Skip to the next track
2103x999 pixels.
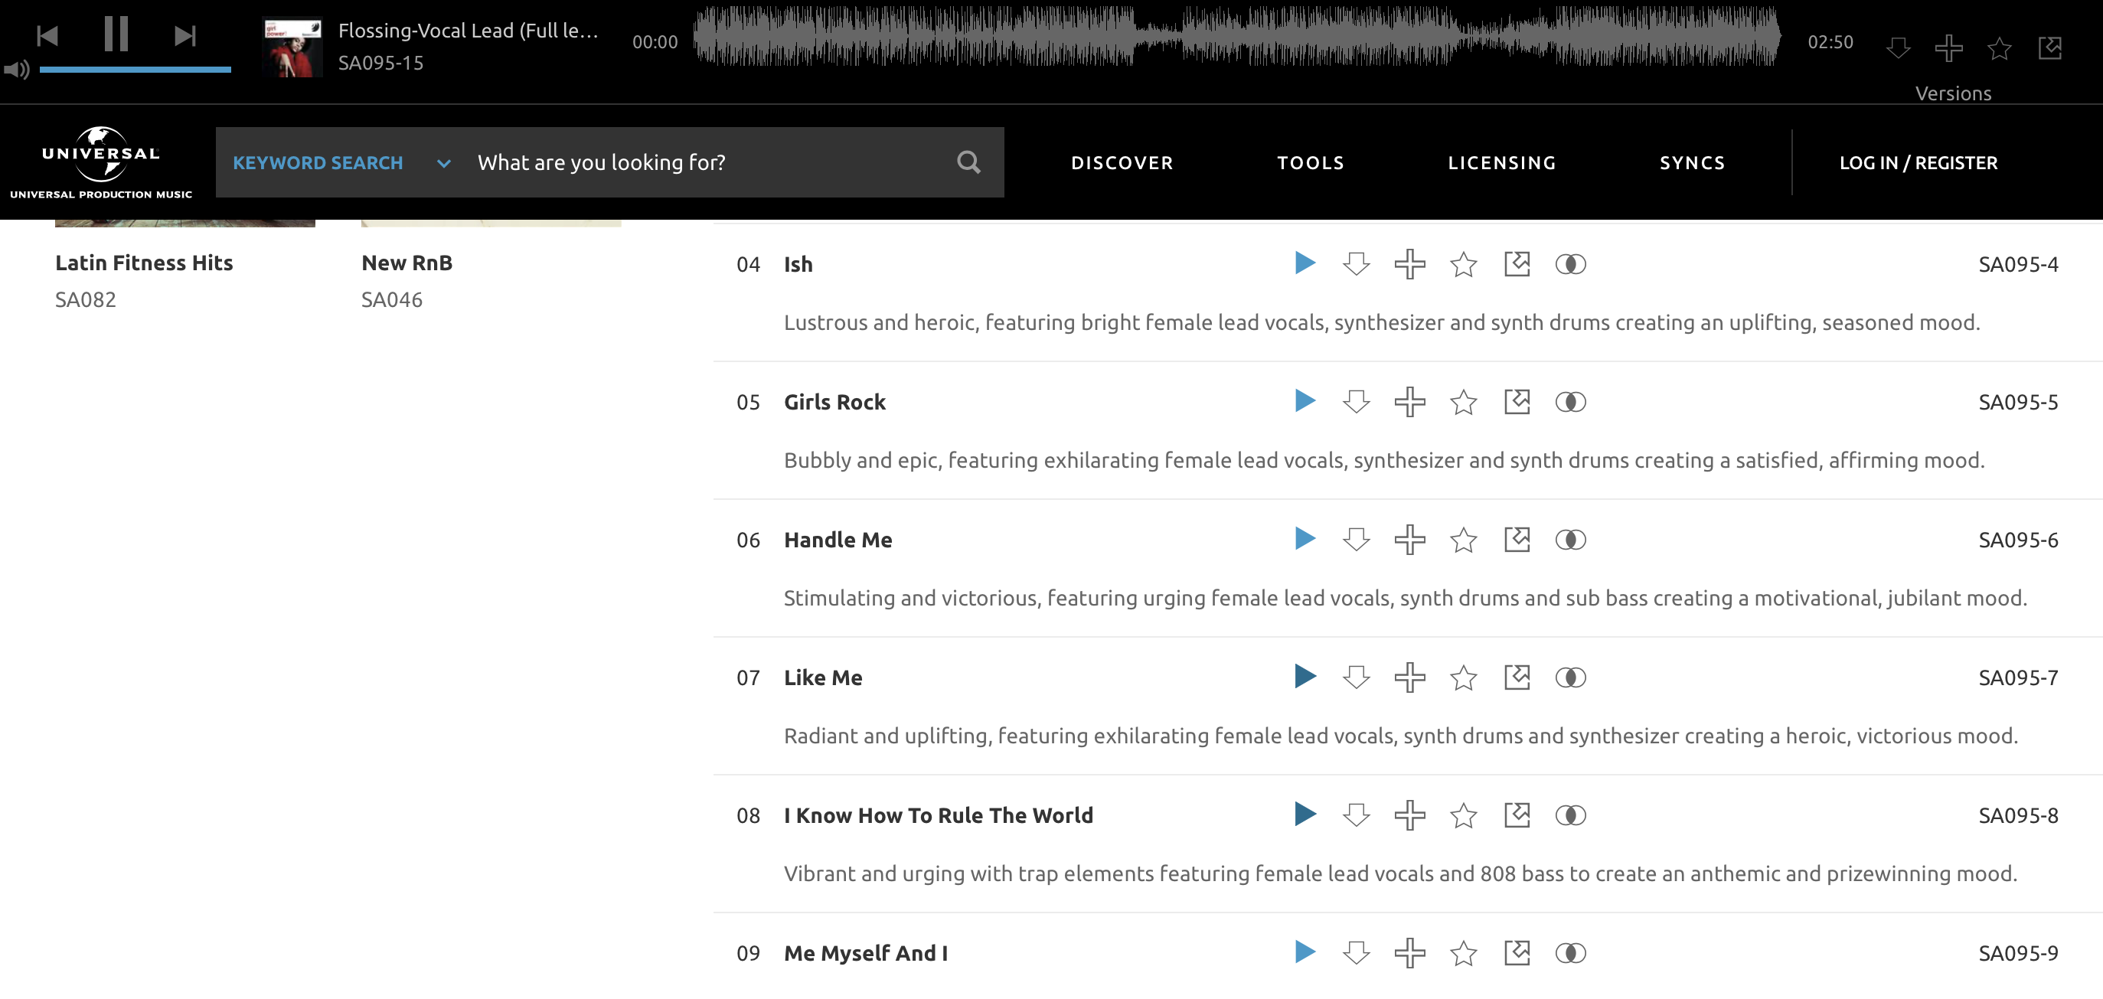[x=185, y=36]
